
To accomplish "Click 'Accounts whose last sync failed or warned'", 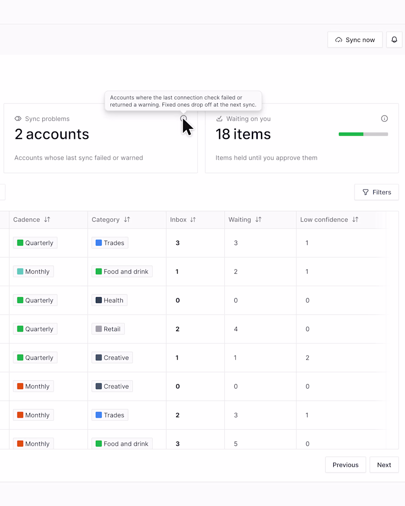I will pyautogui.click(x=79, y=158).
